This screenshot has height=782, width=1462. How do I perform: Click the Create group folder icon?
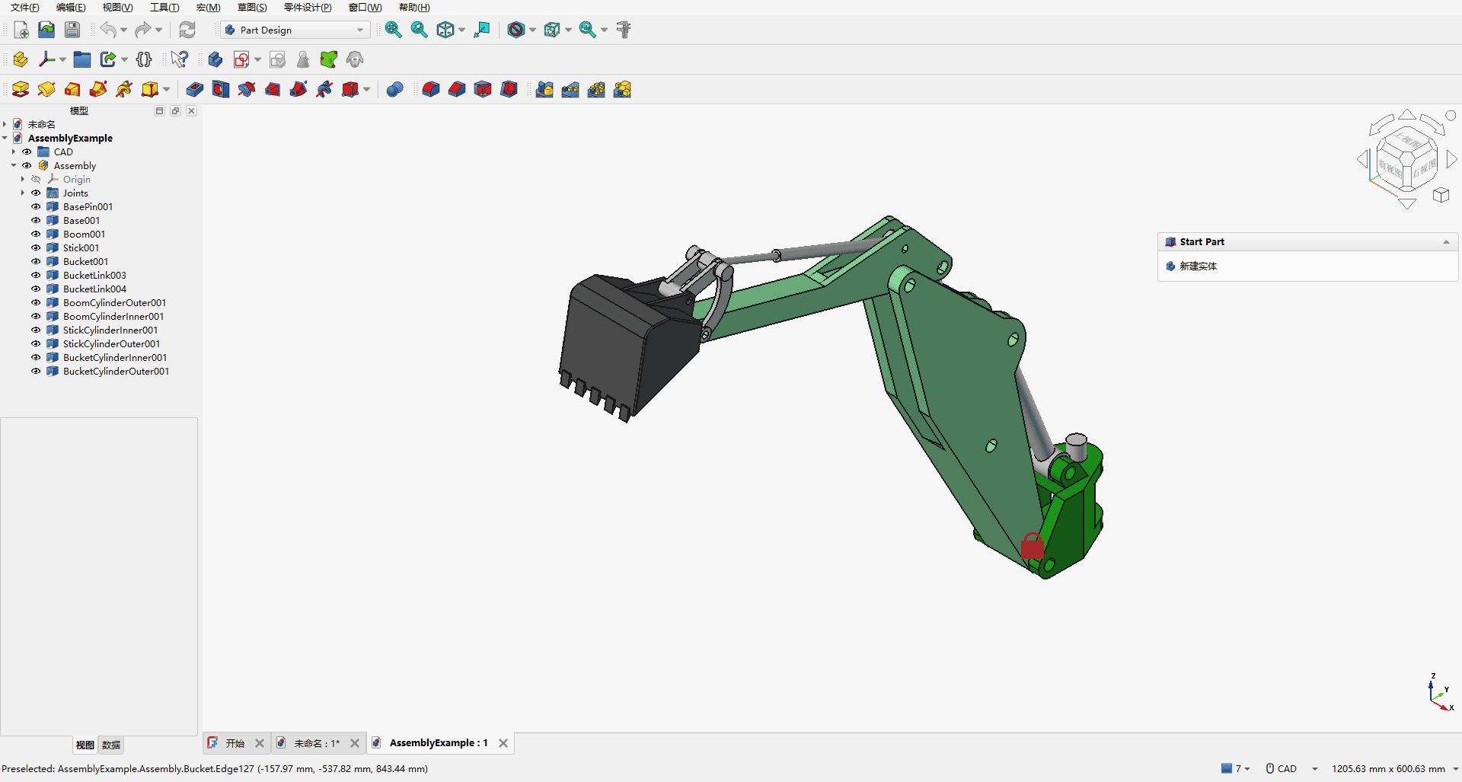coord(82,59)
